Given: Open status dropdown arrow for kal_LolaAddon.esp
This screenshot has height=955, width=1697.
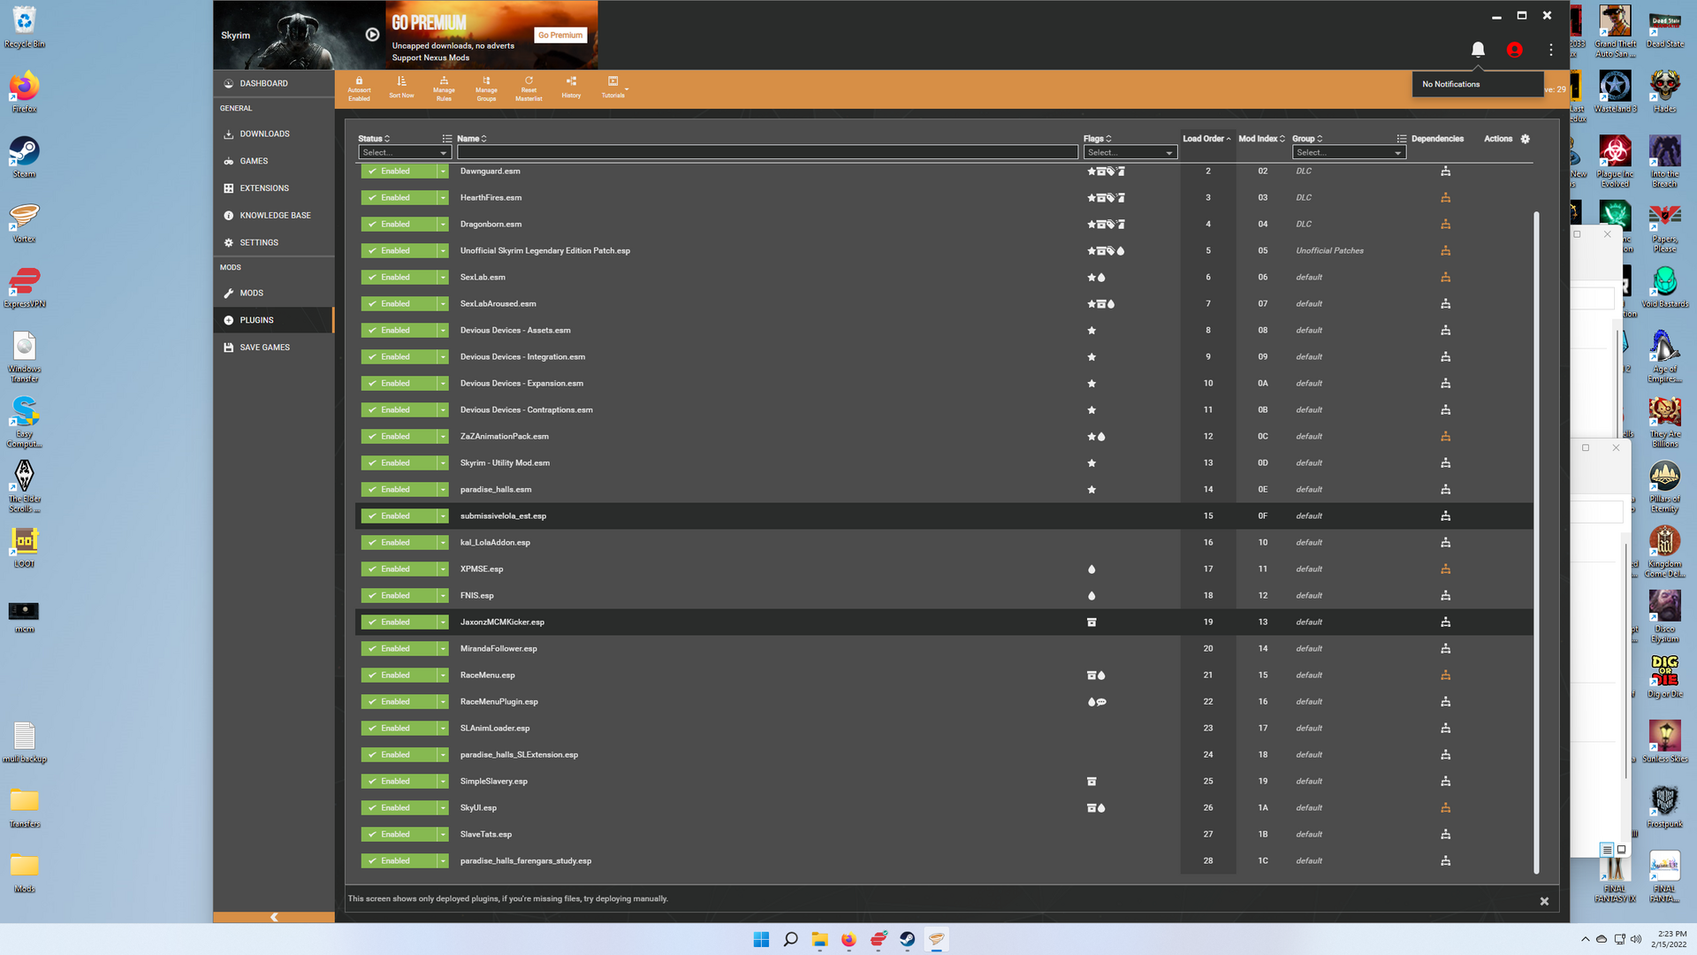Looking at the screenshot, I should tap(443, 542).
